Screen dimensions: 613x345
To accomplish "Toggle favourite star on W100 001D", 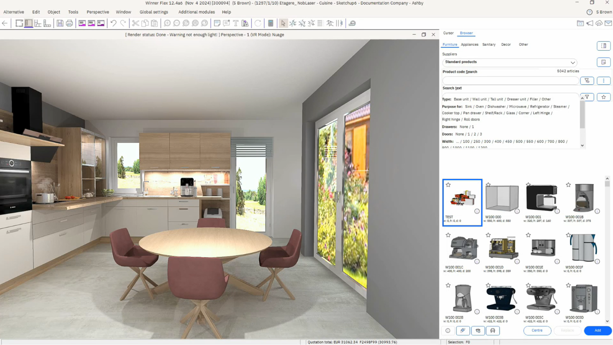I will point(488,235).
